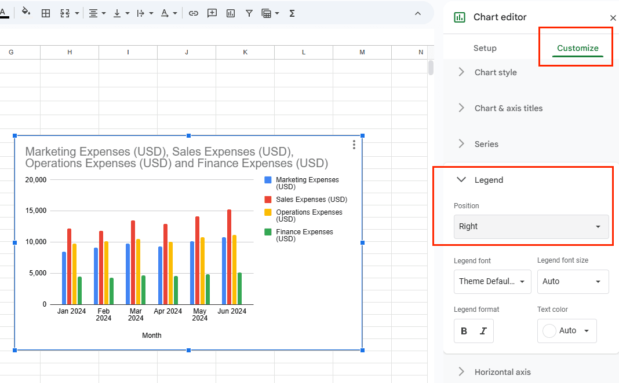Viewport: 619px width, 383px height.
Task: Toggle bold legend format
Action: [464, 331]
